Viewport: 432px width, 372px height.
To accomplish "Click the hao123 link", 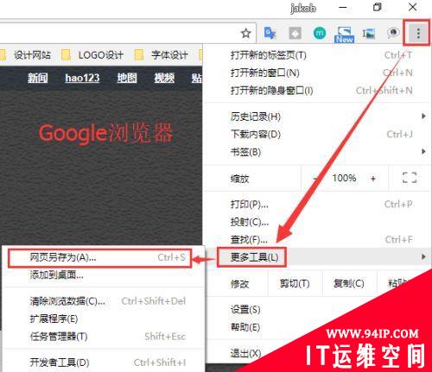I will tap(82, 78).
